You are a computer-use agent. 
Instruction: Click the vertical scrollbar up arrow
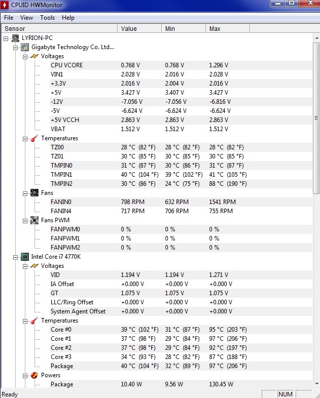point(316,38)
